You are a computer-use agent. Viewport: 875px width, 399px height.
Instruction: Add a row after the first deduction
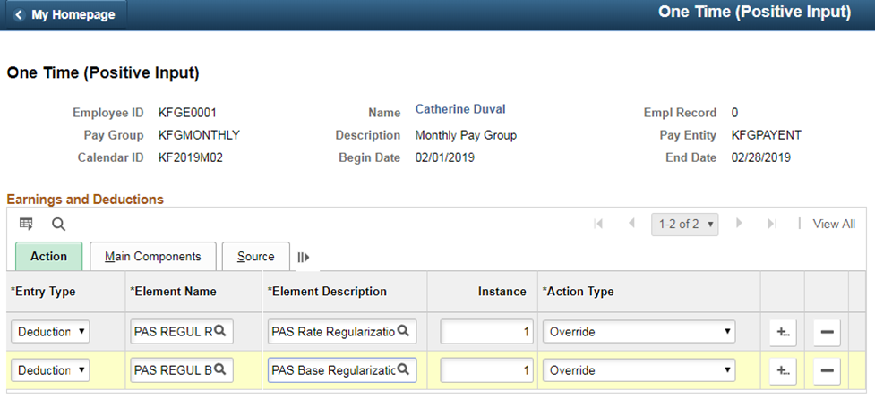[783, 333]
